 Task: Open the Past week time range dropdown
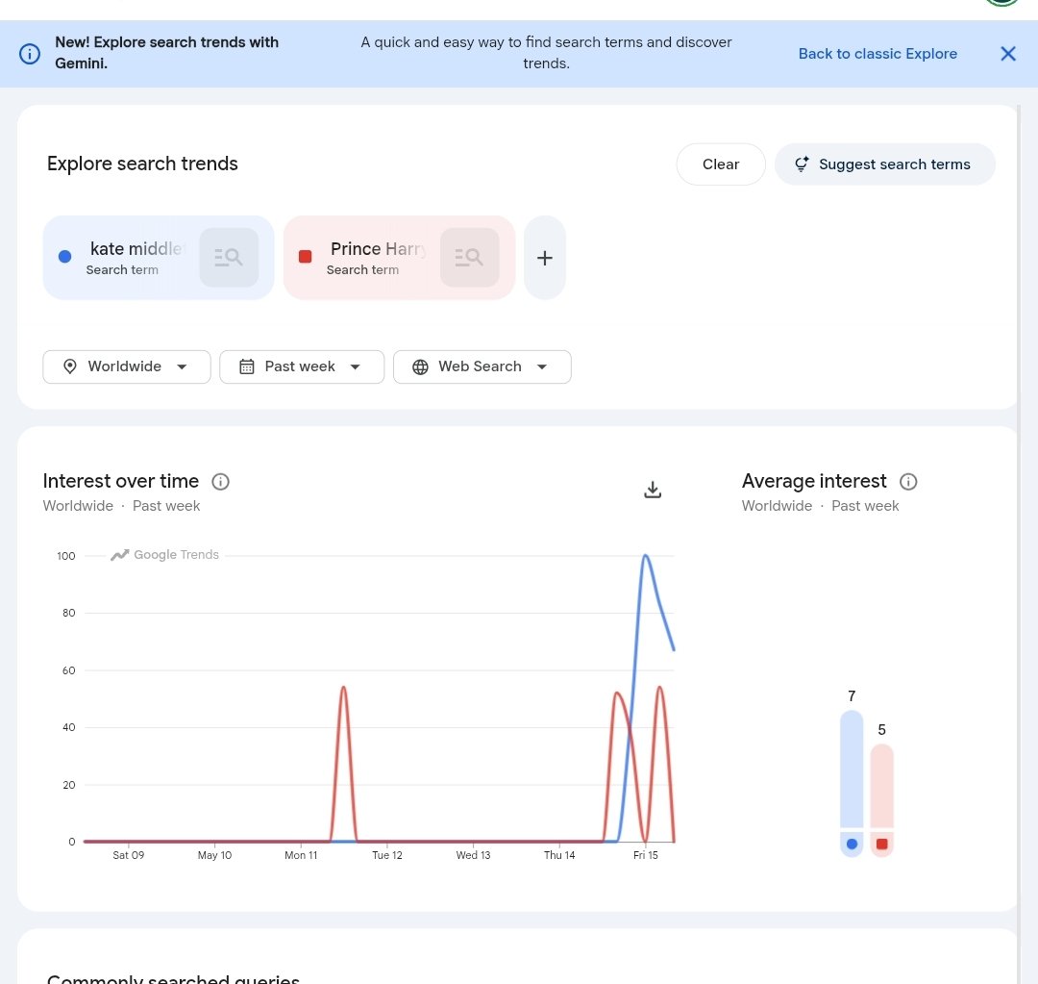tap(301, 366)
